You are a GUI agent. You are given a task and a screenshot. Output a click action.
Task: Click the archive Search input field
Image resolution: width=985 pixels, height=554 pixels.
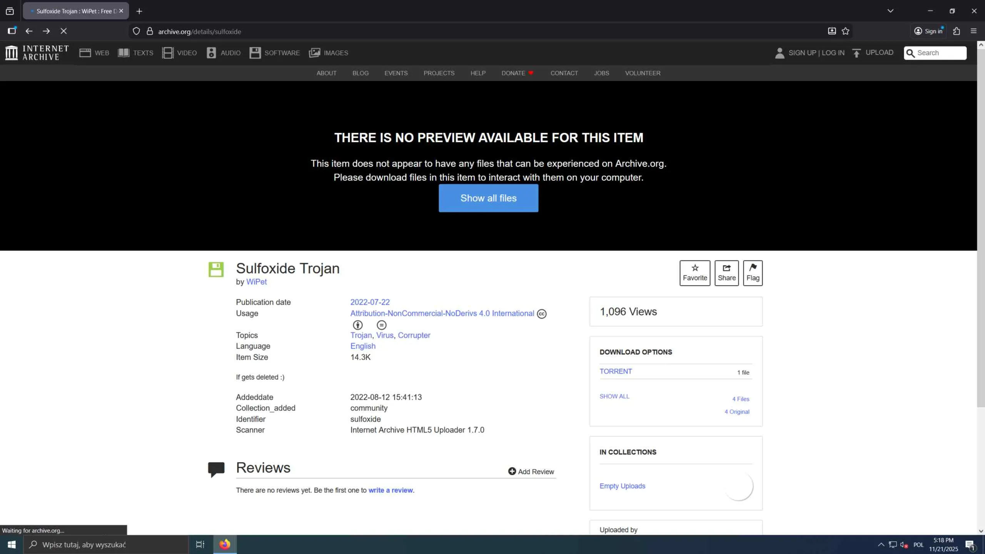[x=940, y=53]
